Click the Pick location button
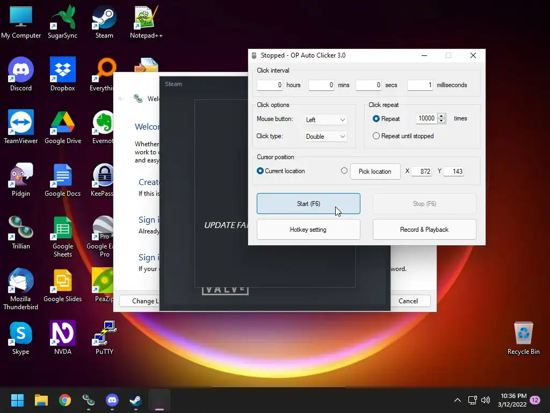The width and height of the screenshot is (550, 413). (x=375, y=172)
